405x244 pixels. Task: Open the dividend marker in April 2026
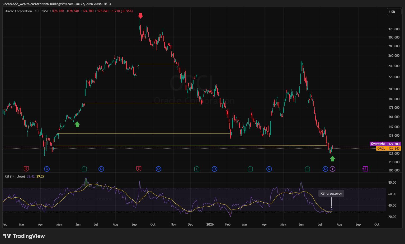coord(269,169)
